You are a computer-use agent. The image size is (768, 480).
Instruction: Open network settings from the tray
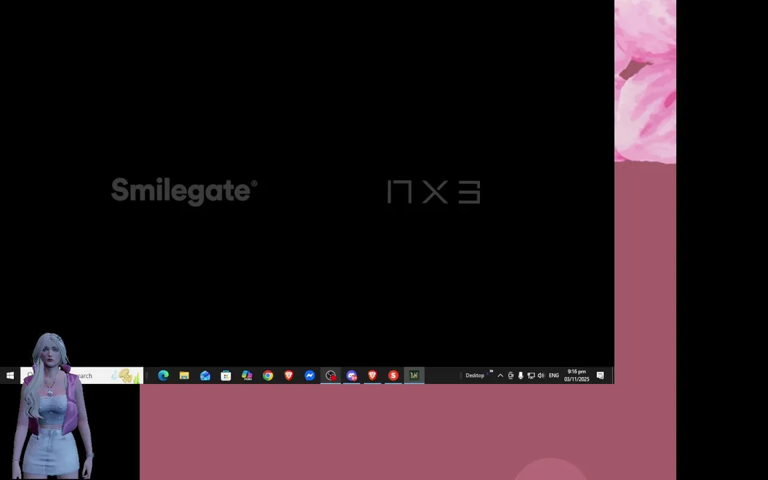coord(531,376)
